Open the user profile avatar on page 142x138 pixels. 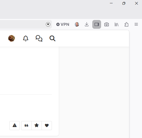pos(12,38)
